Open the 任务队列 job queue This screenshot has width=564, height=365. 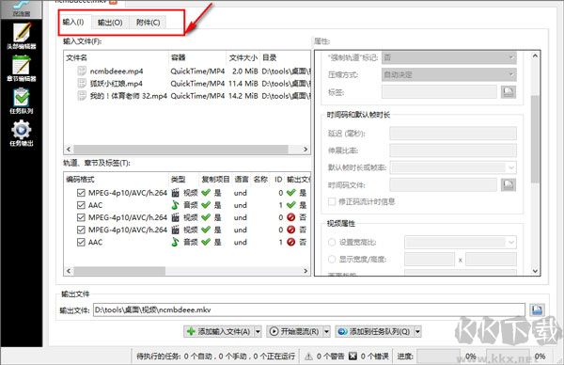pos(22,101)
